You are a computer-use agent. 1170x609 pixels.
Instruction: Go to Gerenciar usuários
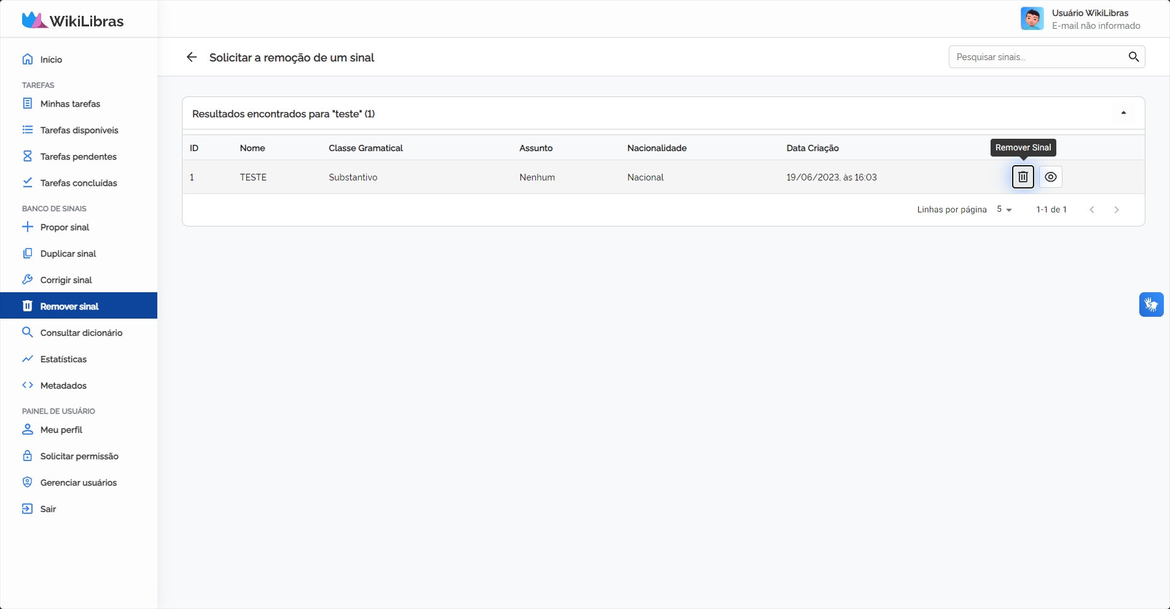click(x=78, y=483)
